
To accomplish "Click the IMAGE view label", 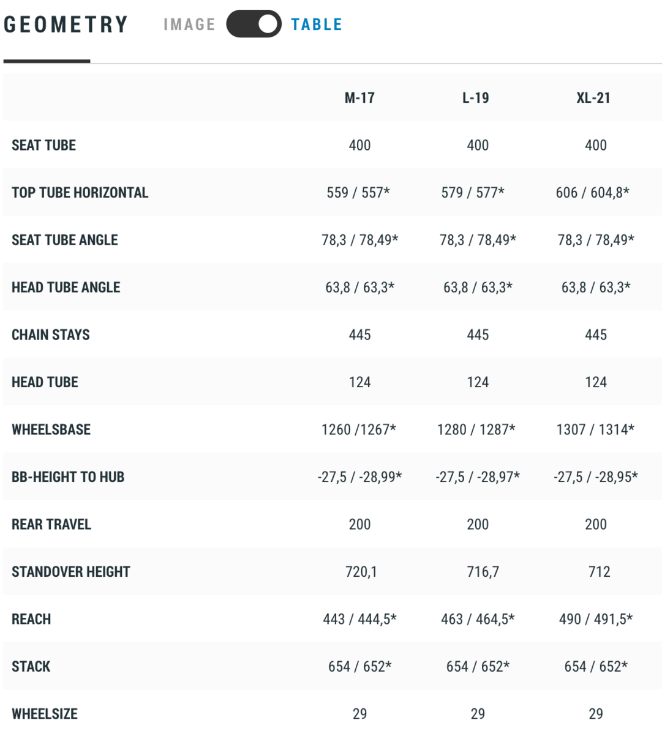I will (189, 24).
